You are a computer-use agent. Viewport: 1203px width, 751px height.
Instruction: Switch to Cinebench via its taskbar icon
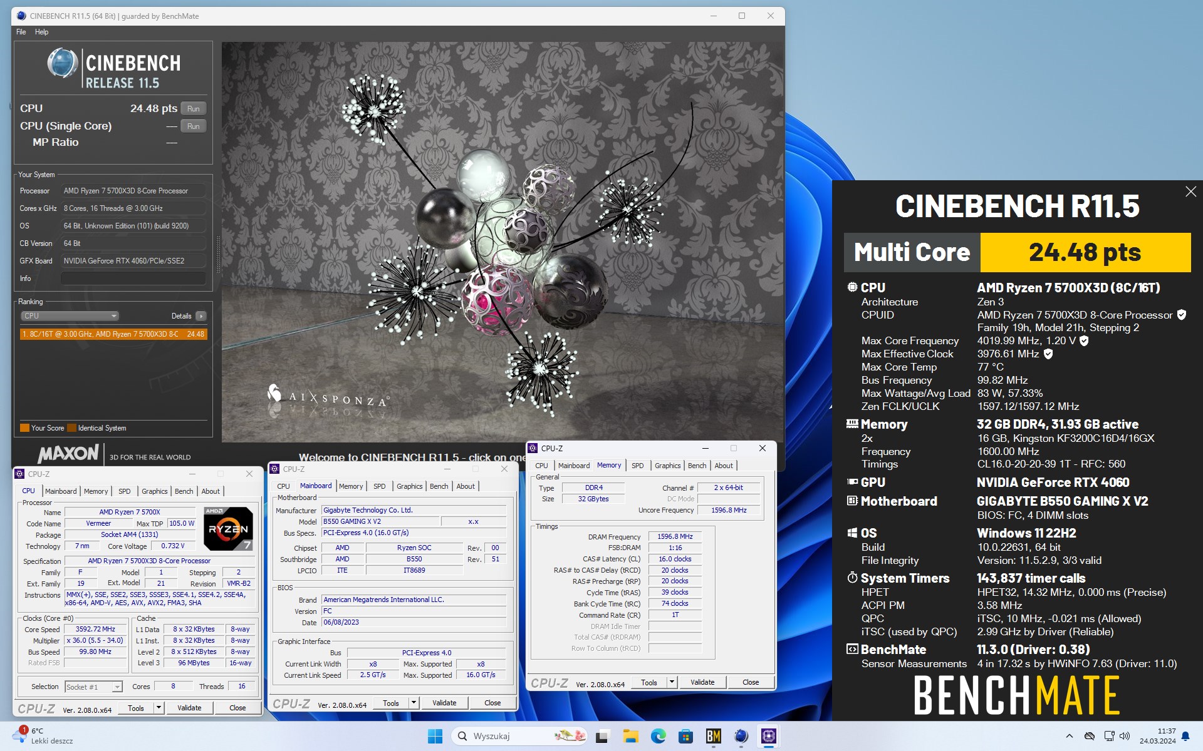point(741,736)
